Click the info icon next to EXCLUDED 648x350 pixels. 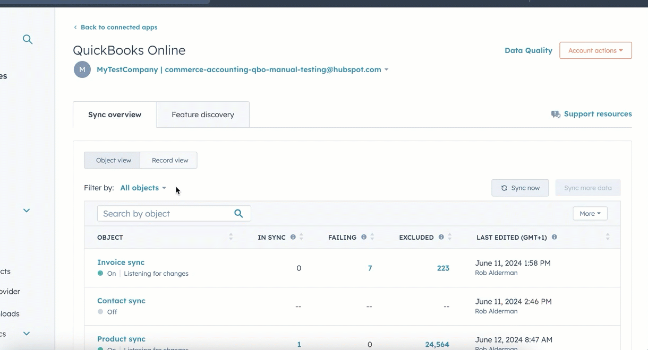(x=441, y=237)
